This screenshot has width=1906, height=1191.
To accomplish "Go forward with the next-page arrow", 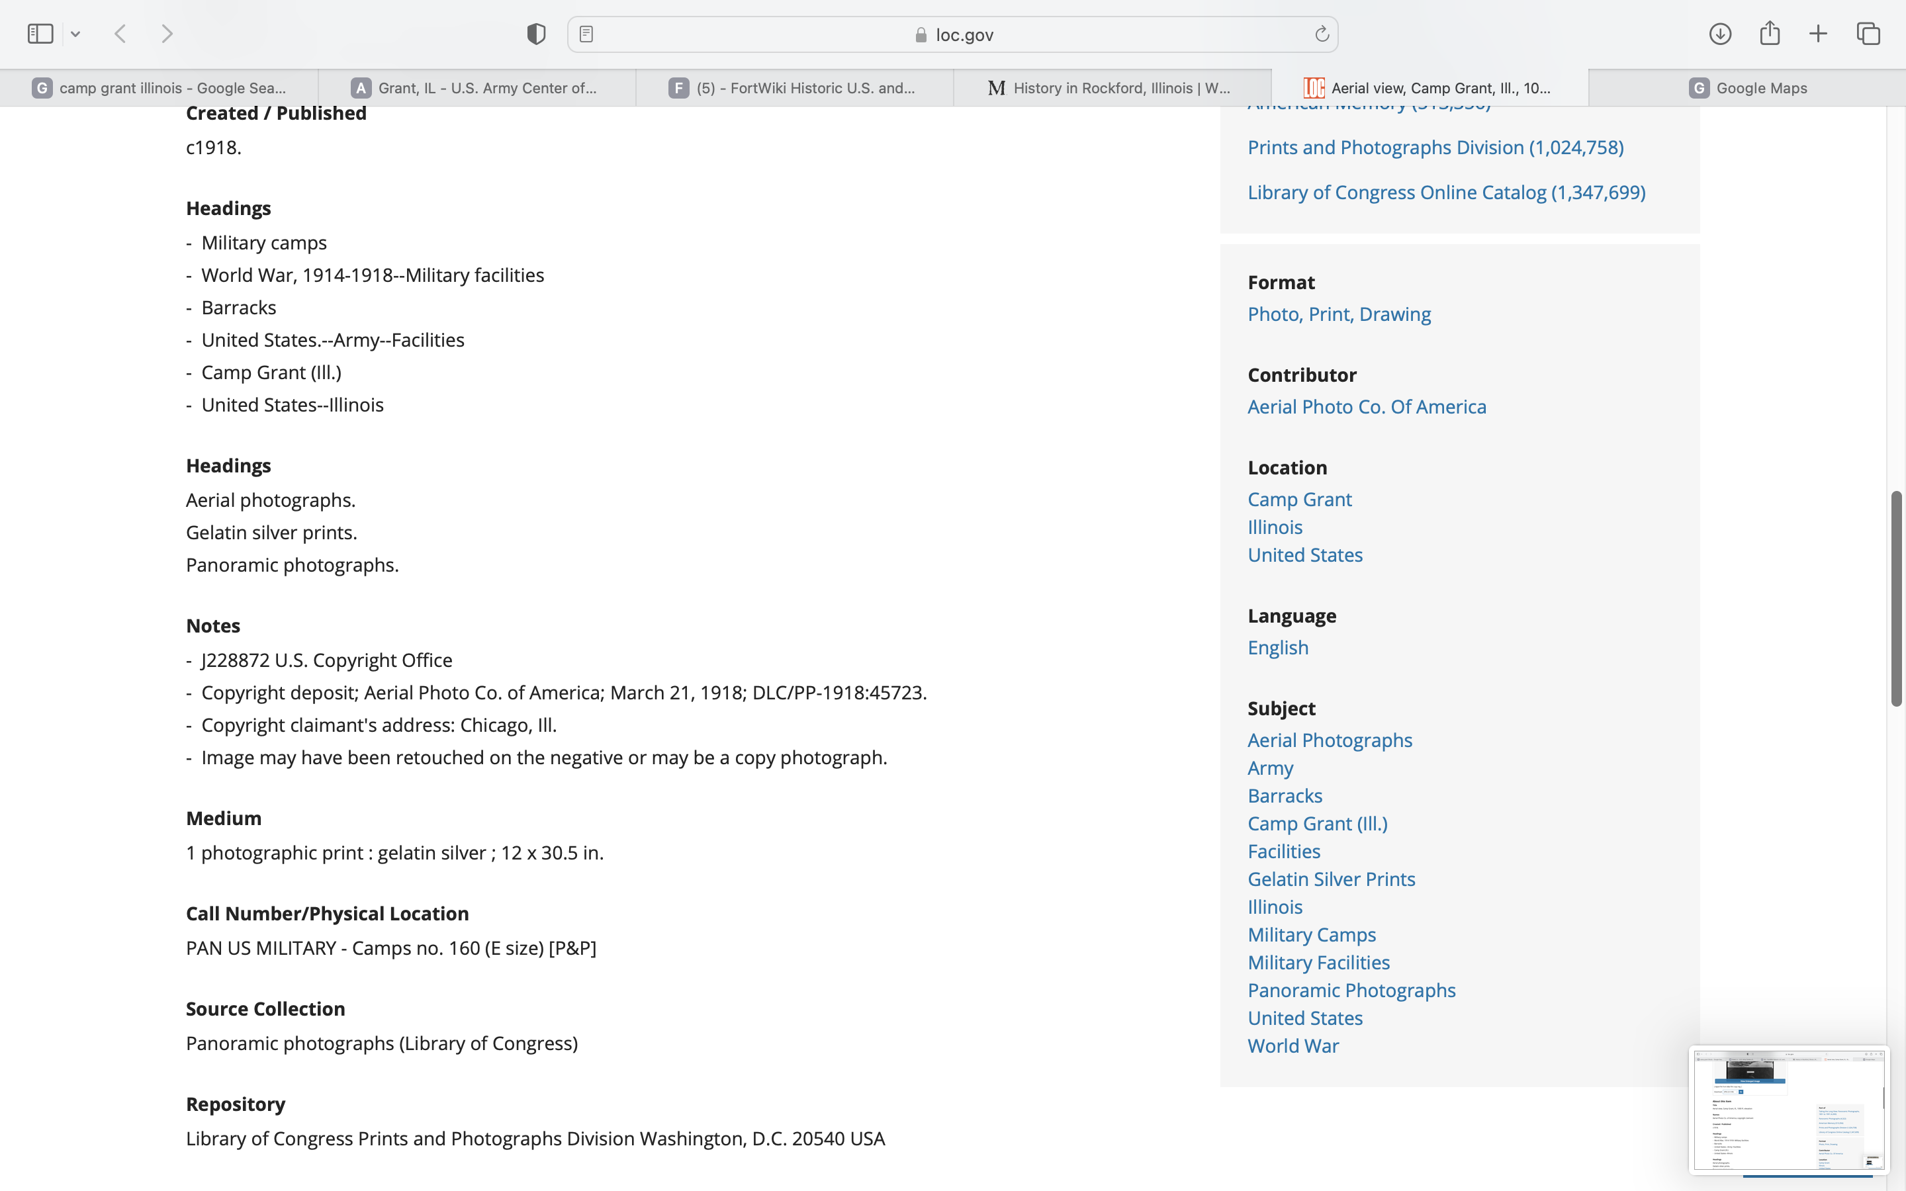I will (166, 34).
